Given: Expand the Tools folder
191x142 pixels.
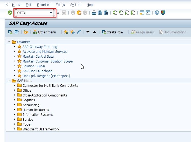Looking at the screenshot, I should (x=14, y=124).
